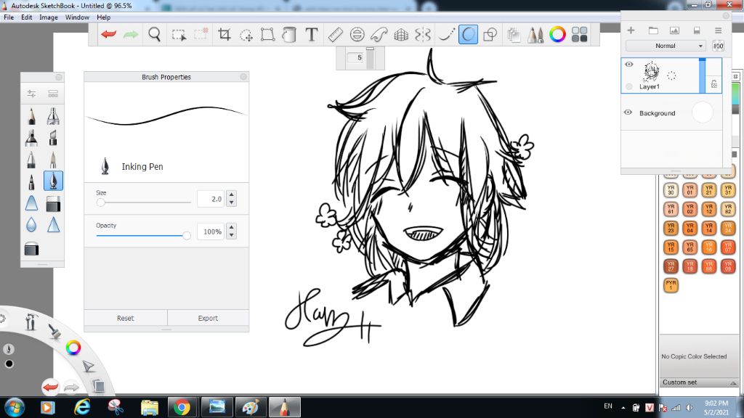The width and height of the screenshot is (744, 418).
Task: Enable the French Curve guide
Action: (x=379, y=35)
